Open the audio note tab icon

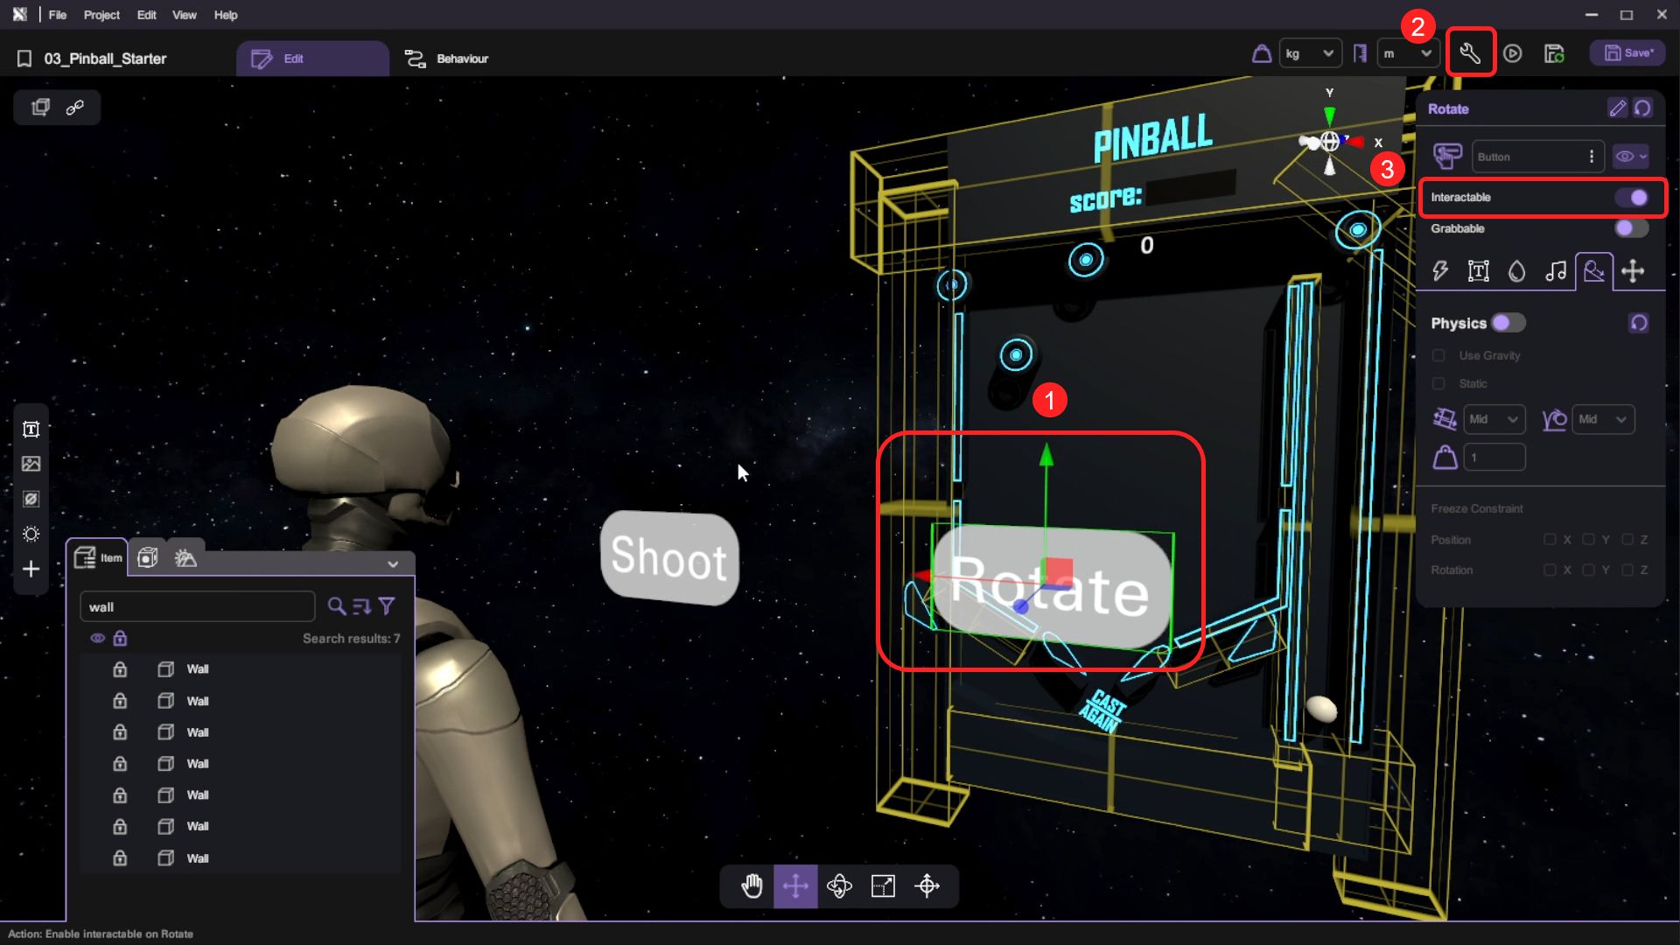(x=1555, y=271)
